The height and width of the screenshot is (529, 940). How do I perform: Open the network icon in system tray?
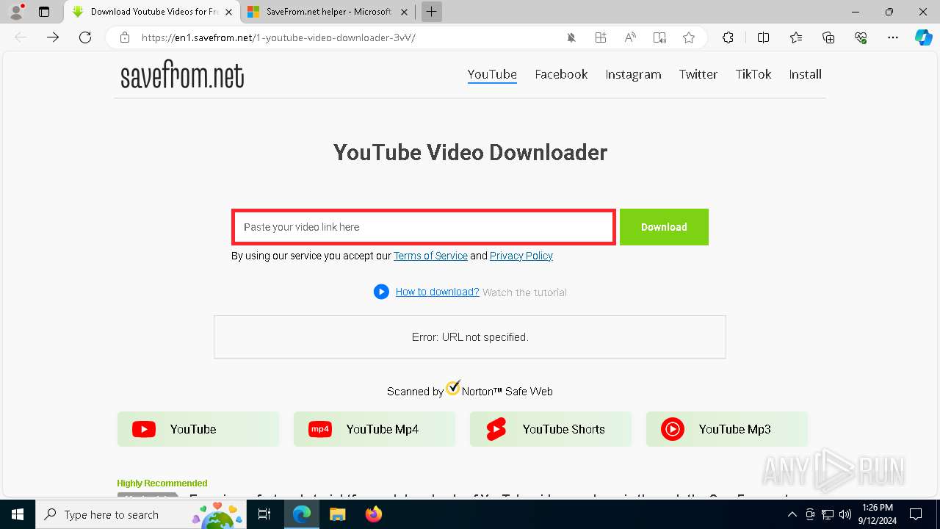(x=828, y=514)
